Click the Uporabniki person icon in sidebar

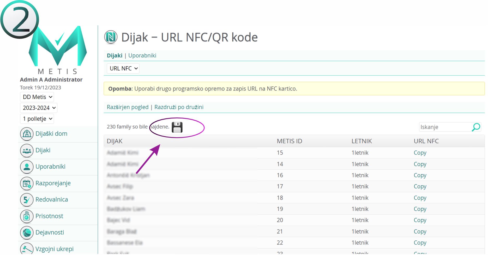[x=27, y=167]
